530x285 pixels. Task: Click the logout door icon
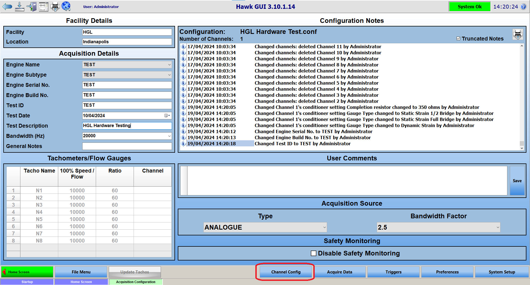pyautogui.click(x=32, y=7)
